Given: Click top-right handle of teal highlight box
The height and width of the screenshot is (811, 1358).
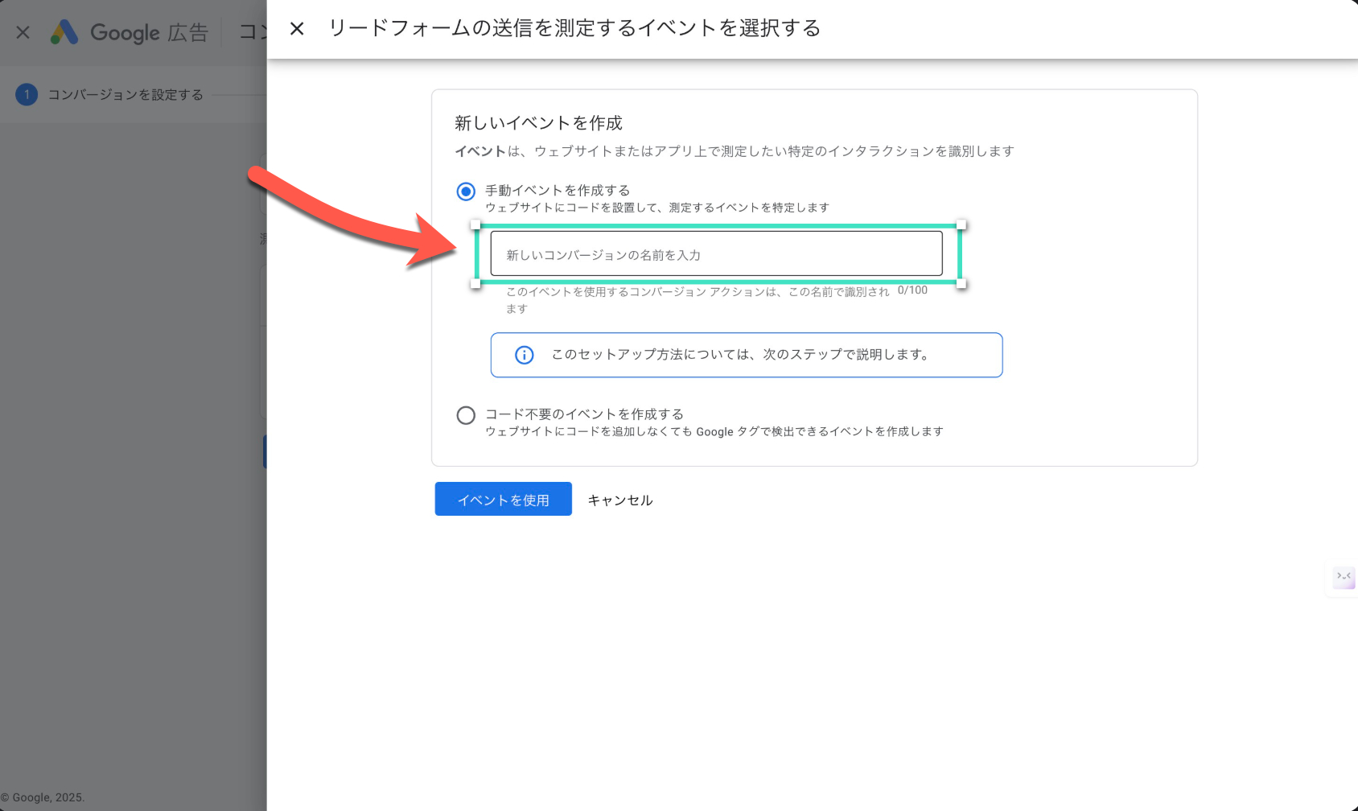Looking at the screenshot, I should pyautogui.click(x=961, y=225).
